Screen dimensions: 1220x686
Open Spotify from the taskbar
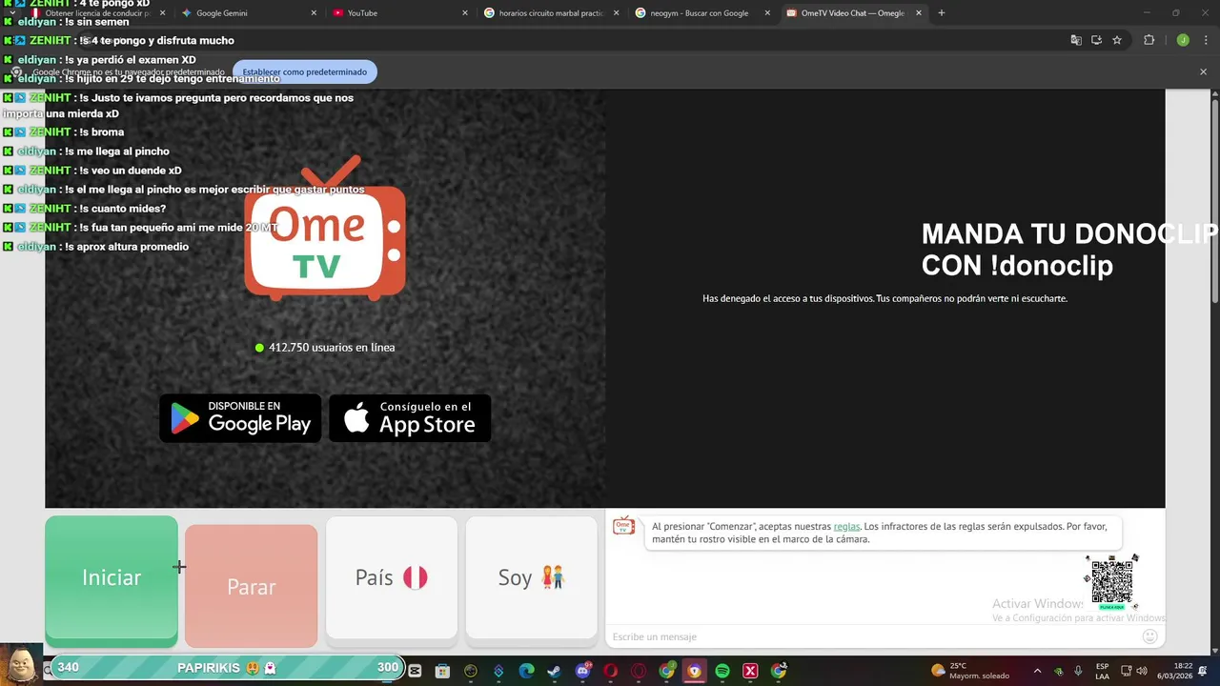tap(722, 671)
